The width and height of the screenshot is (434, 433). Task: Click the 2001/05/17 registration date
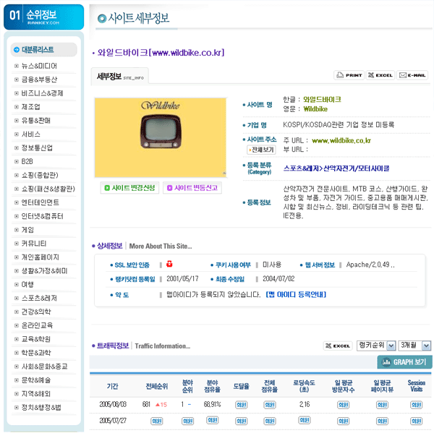[x=182, y=278]
